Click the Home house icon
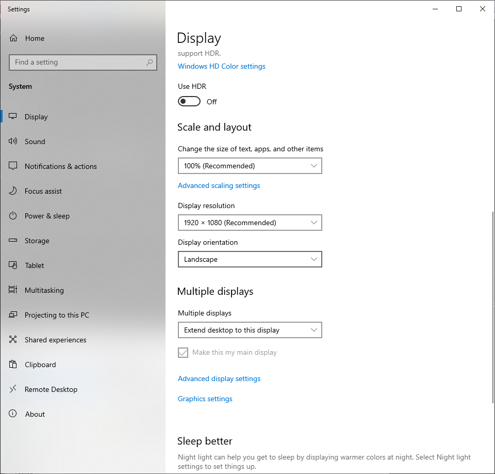Viewport: 495px width, 474px height. [x=13, y=38]
